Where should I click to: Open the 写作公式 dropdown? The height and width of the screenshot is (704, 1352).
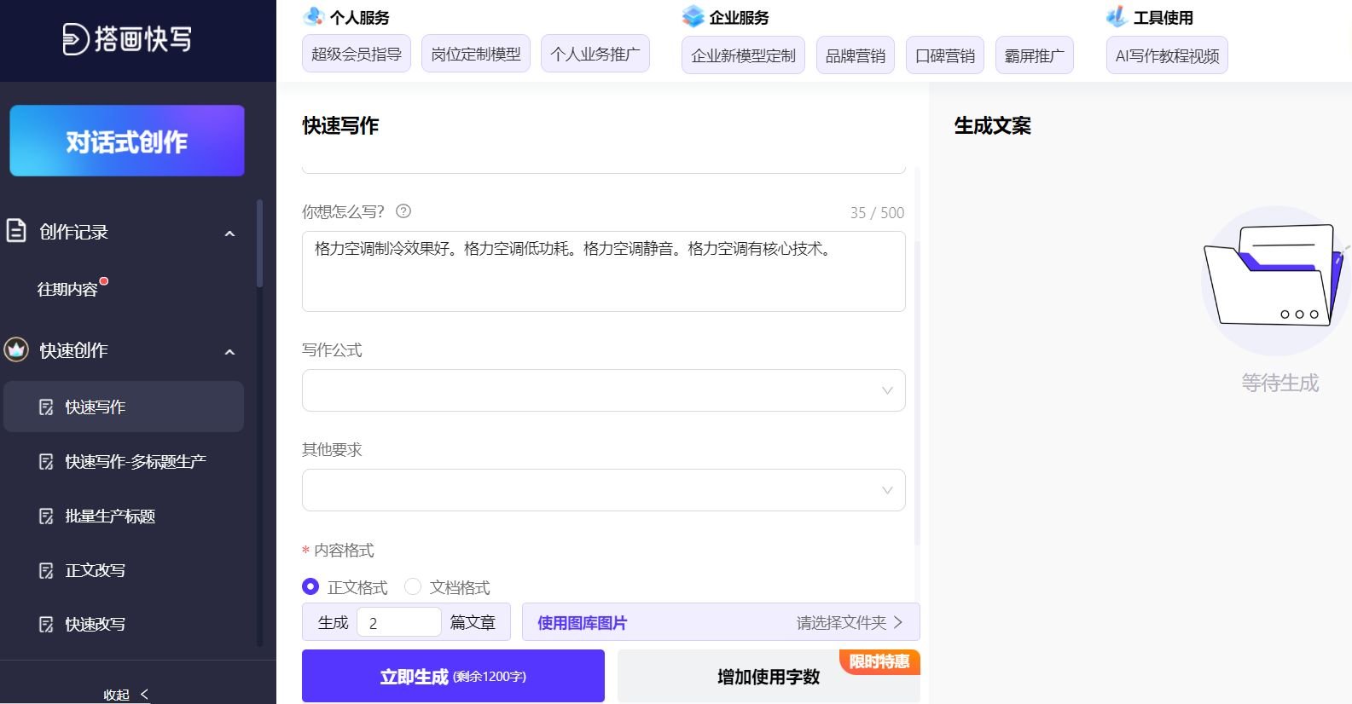(603, 390)
